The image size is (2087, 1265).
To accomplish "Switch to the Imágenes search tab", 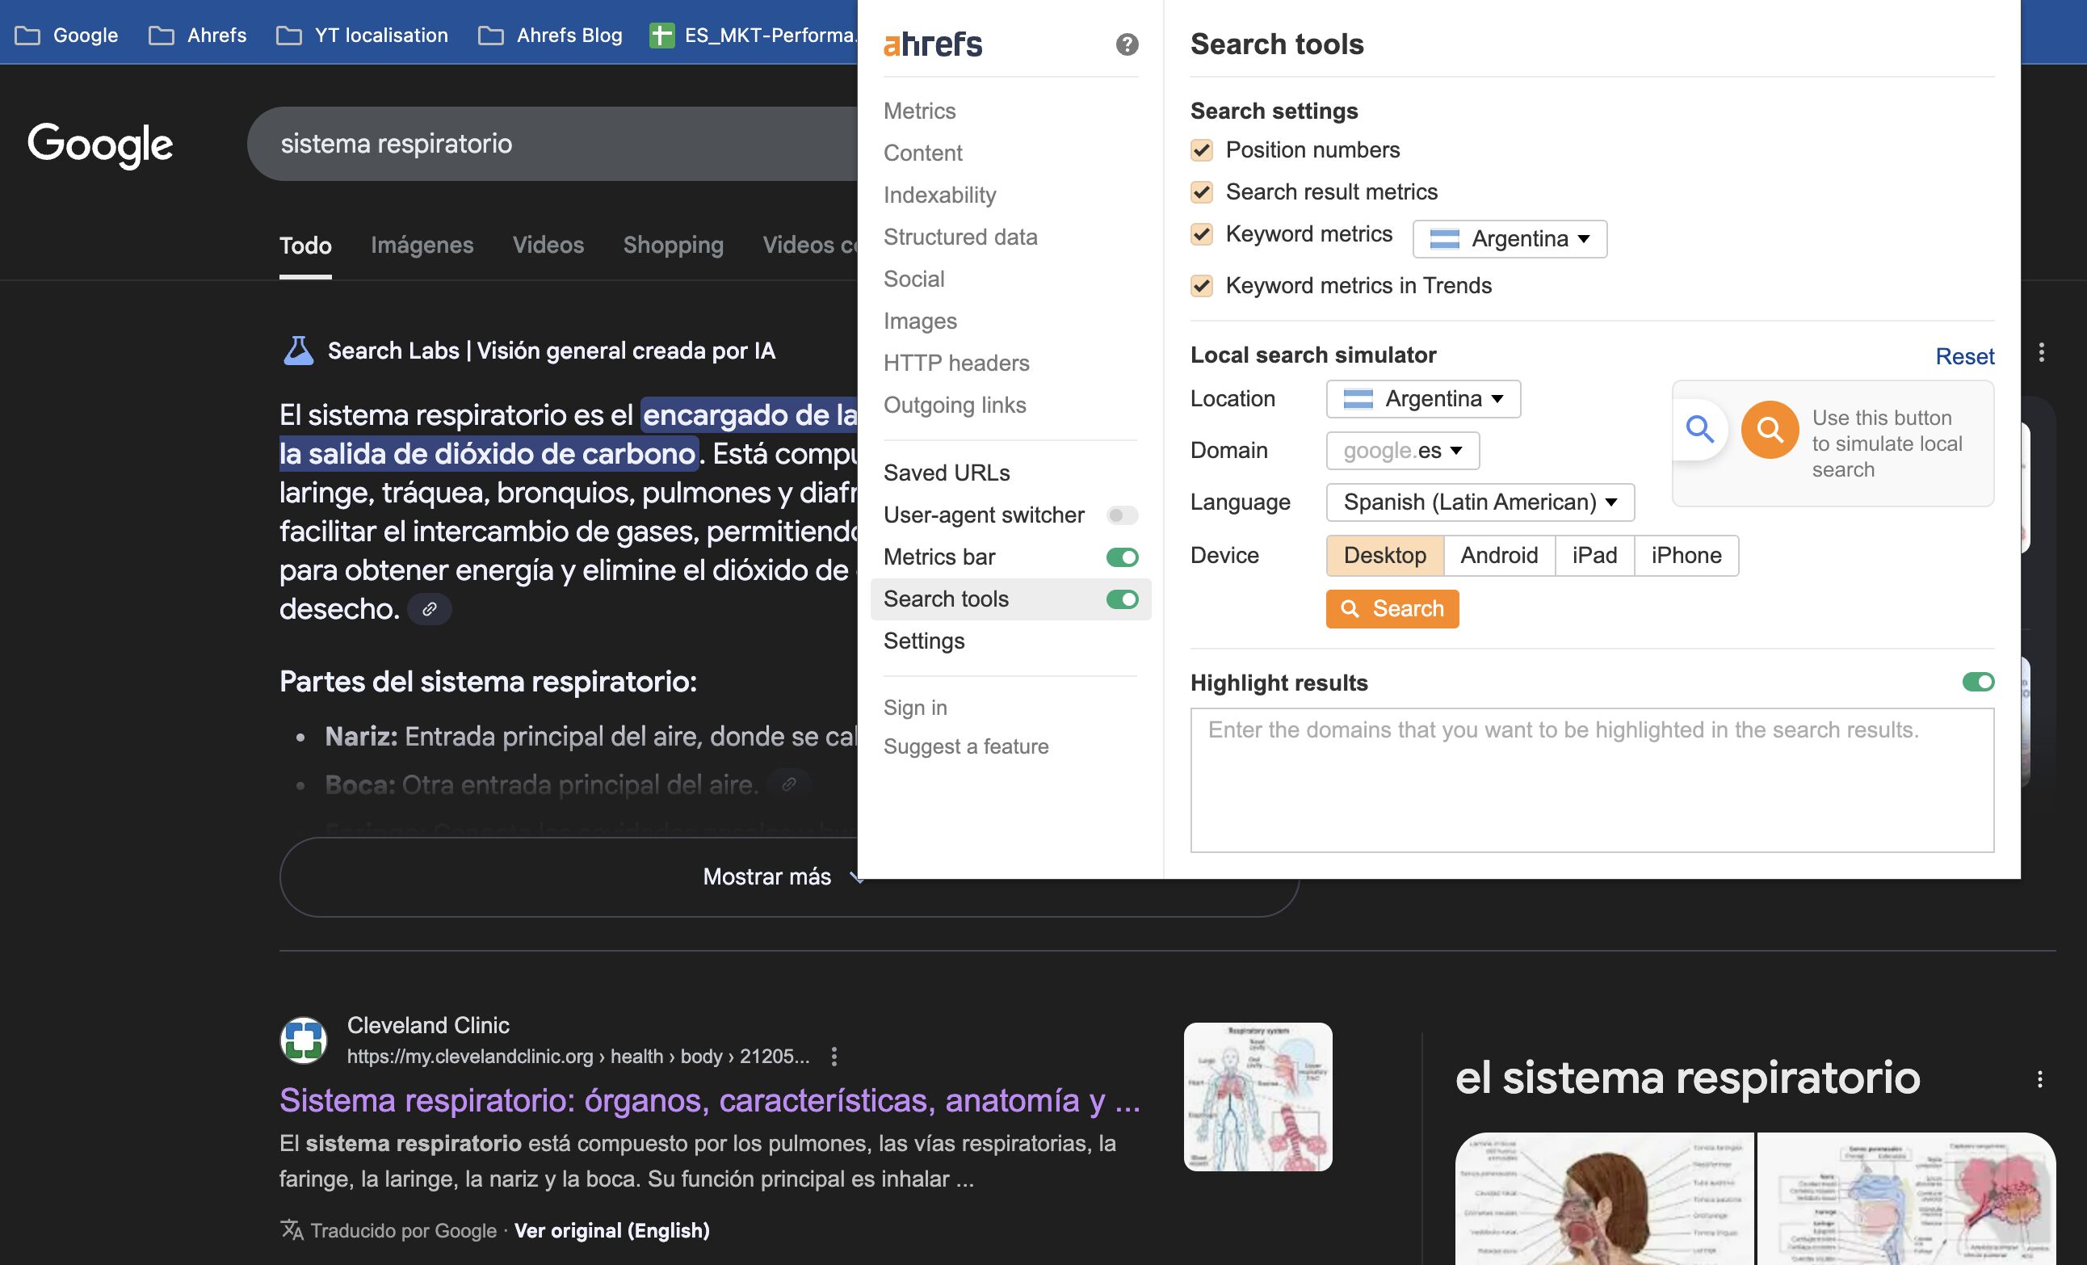I will point(422,245).
